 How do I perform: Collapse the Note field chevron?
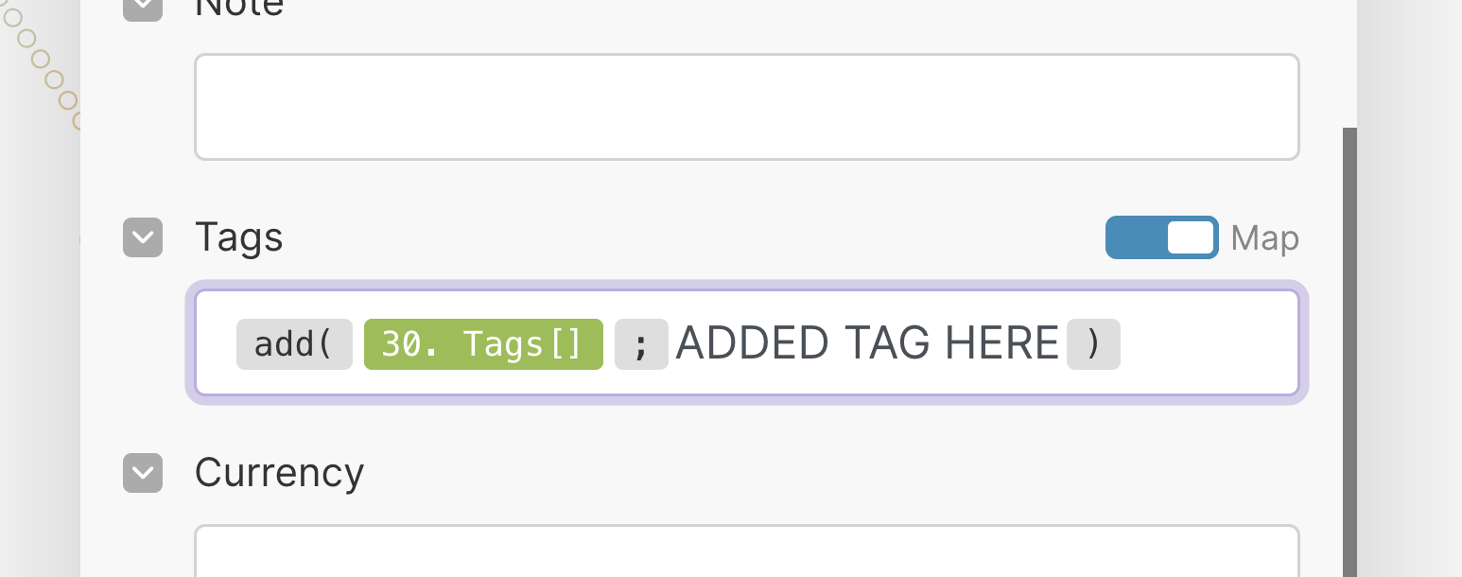pyautogui.click(x=143, y=8)
